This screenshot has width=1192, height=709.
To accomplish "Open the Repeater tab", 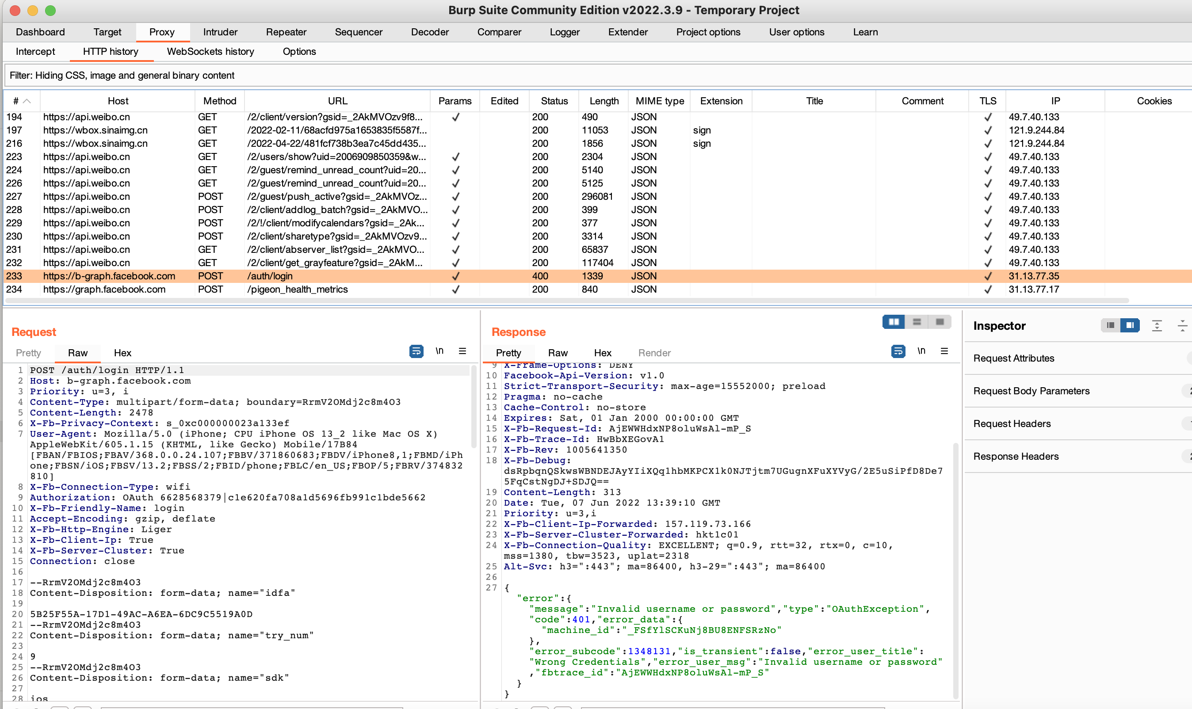I will tap(286, 32).
